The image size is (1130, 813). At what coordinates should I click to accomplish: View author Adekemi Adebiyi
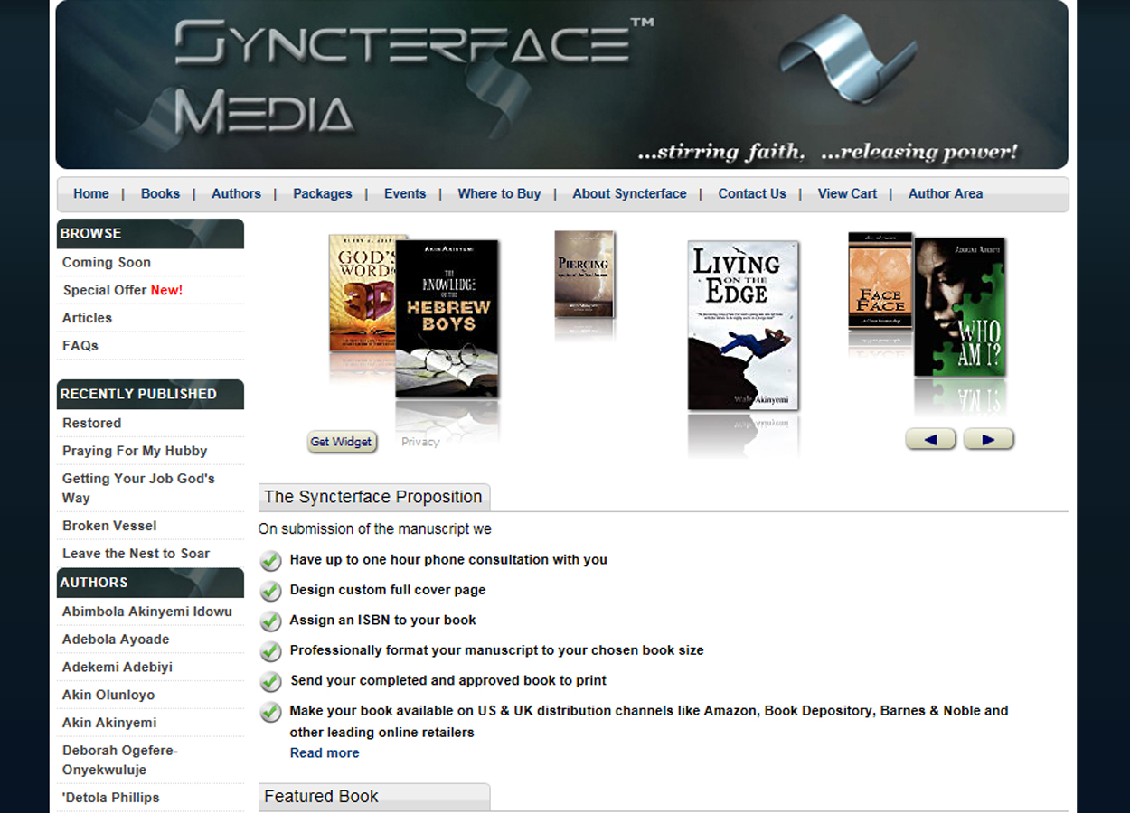[x=118, y=668]
